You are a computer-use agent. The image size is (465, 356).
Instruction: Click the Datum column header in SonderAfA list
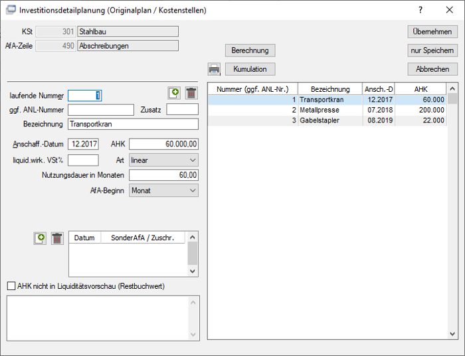tap(84, 238)
